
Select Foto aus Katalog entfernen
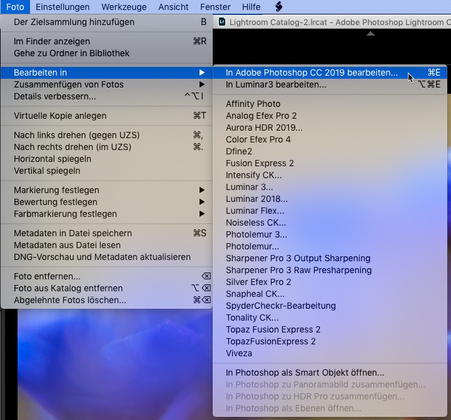click(x=68, y=288)
